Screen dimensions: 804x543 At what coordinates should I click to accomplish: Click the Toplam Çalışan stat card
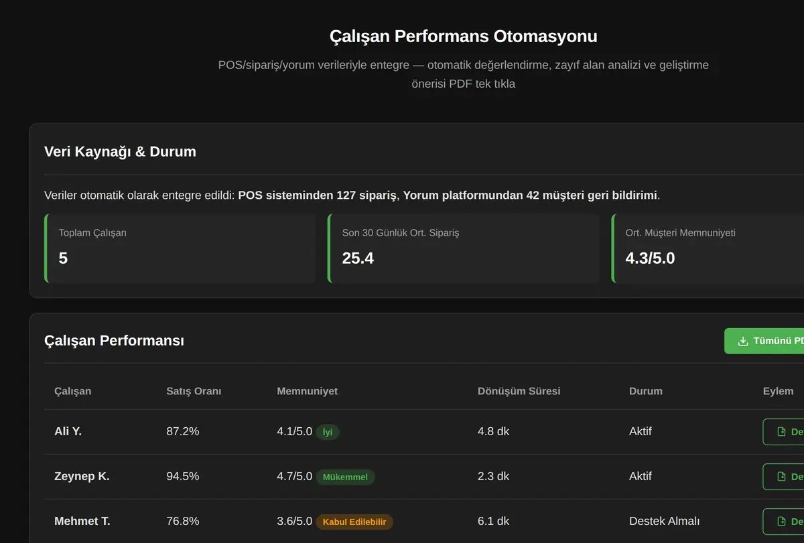(x=180, y=249)
